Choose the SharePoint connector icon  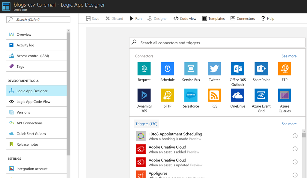pos(261,69)
